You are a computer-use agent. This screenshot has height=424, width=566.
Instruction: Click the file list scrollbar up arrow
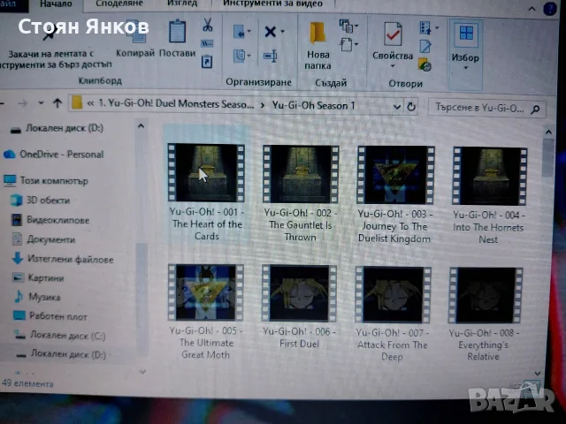click(x=548, y=132)
